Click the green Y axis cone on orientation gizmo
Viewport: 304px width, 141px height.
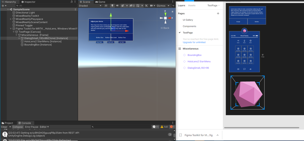pyautogui.click(x=165, y=14)
